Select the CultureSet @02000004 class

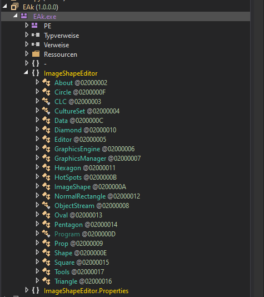coord(87,111)
